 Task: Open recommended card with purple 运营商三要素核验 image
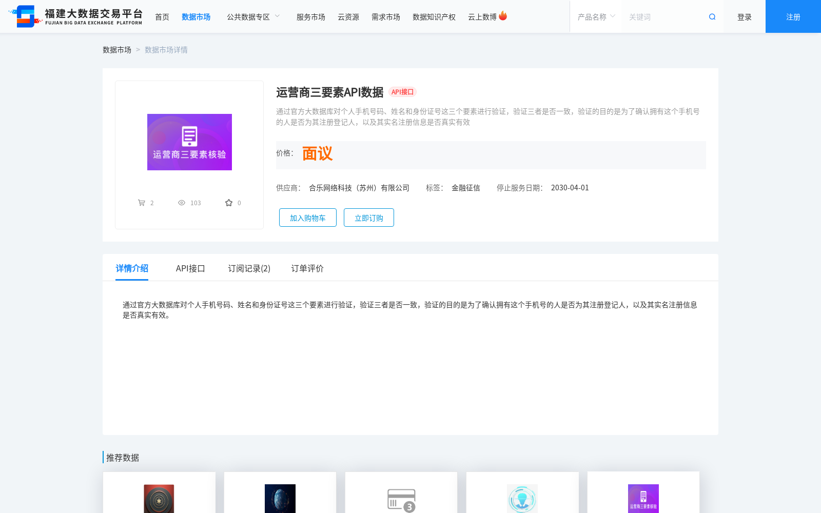coord(643,492)
